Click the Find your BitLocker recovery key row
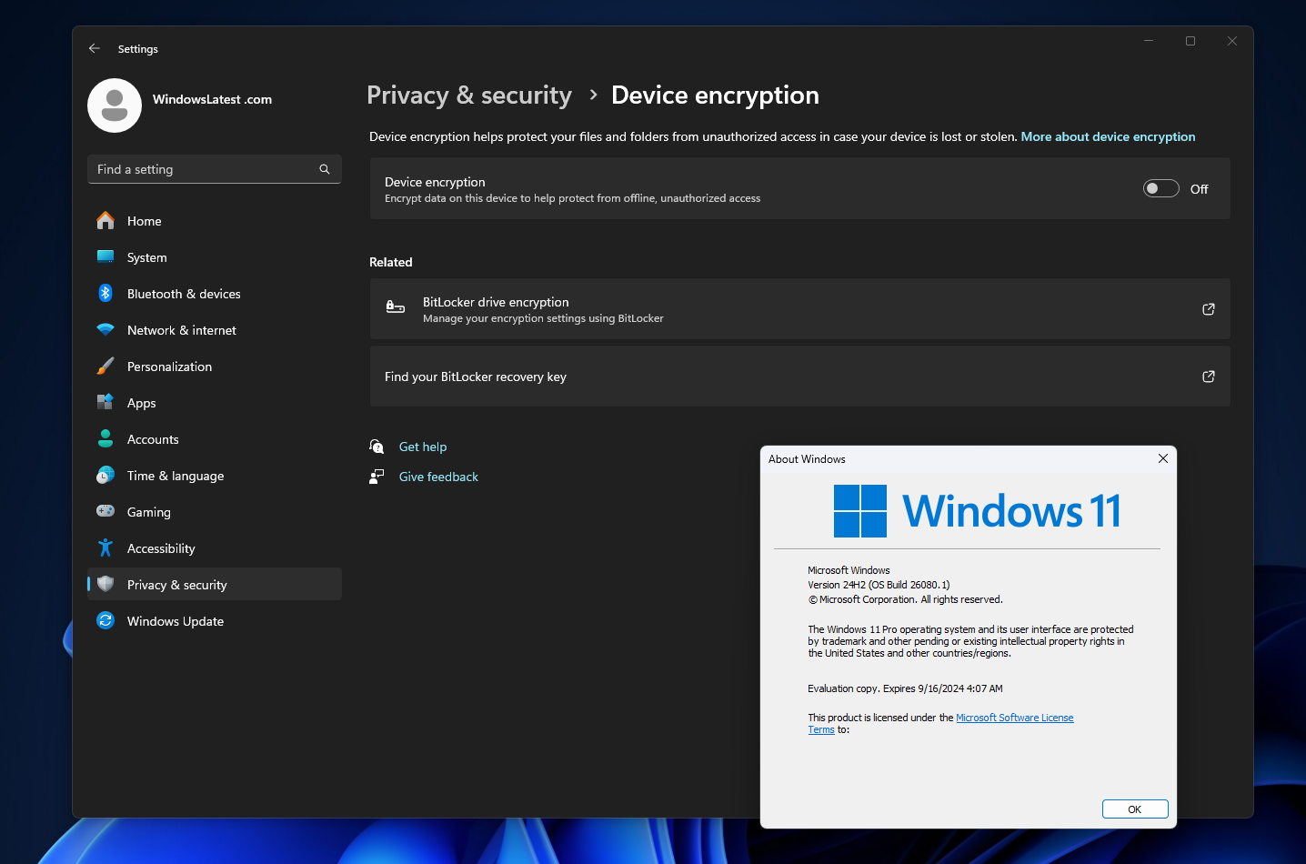Screen dimensions: 1306x864 coord(799,376)
